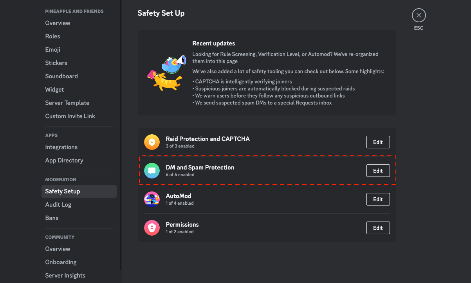Close settings with the ESC X icon
Screen dimensions: 471x283
click(419, 16)
